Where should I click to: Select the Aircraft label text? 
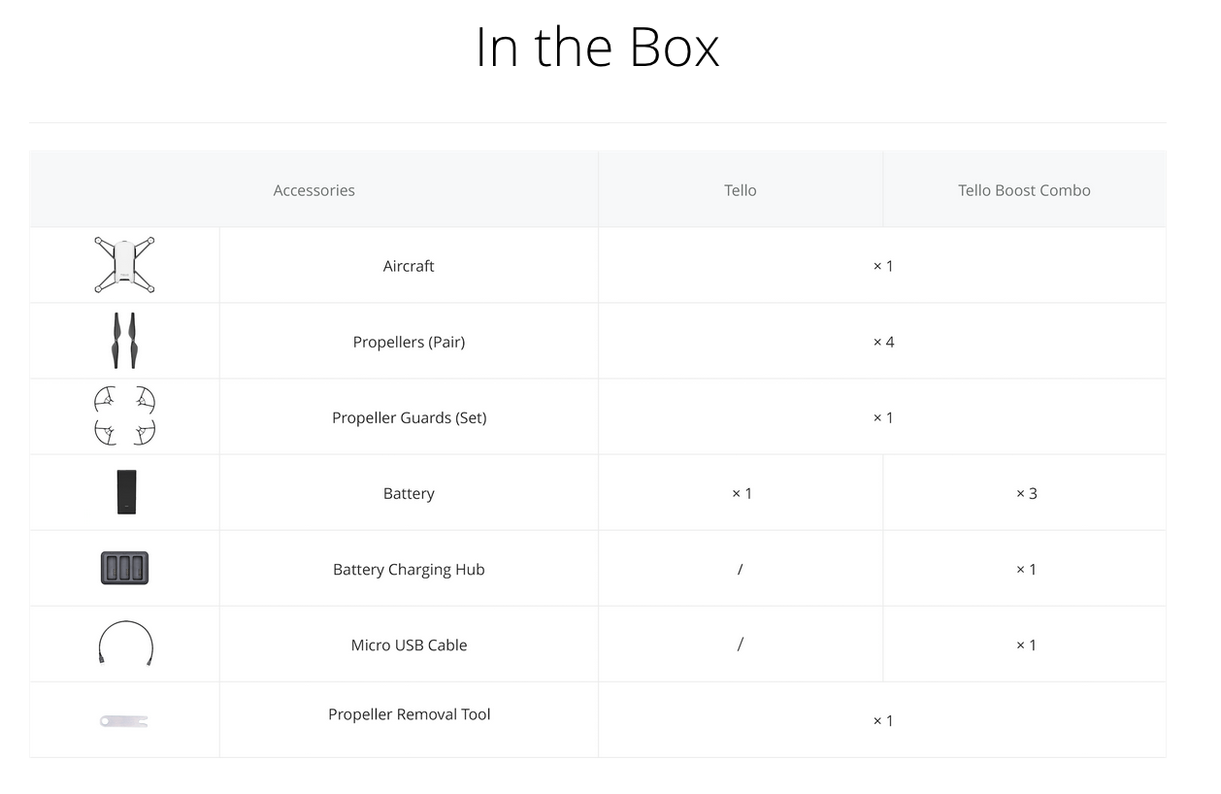click(x=409, y=266)
